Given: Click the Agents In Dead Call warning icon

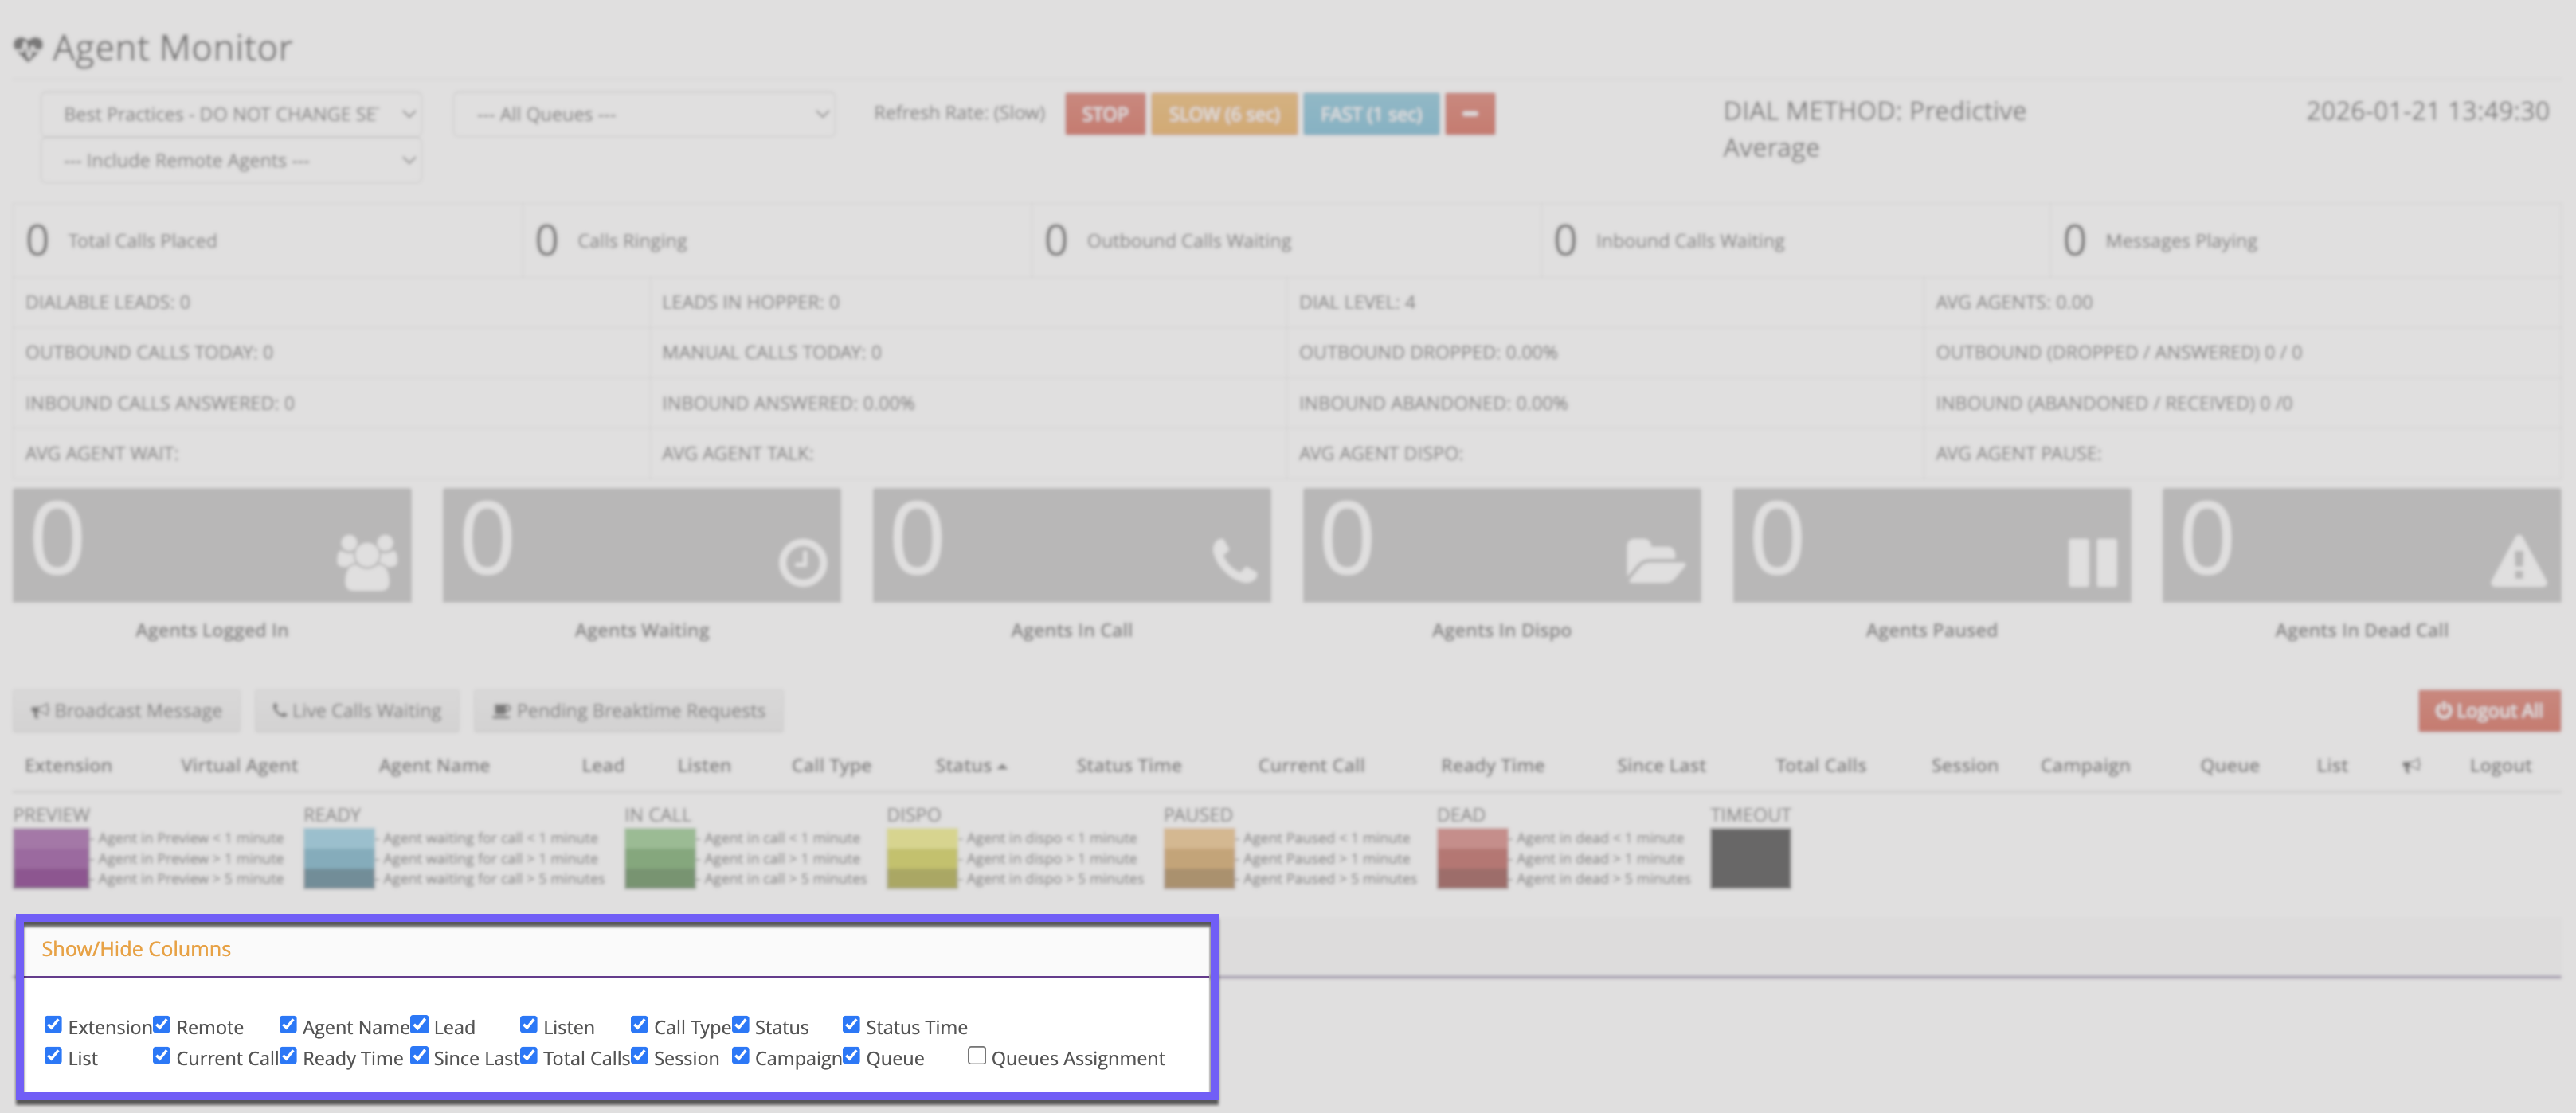Looking at the screenshot, I should click(2517, 561).
